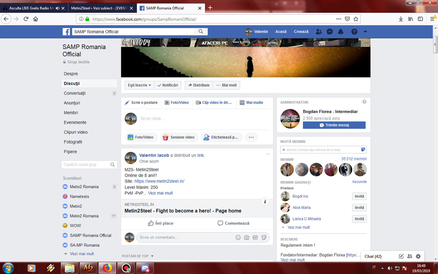Viewport: 438px width, 274px height.
Task: Open Windows Start button
Action: pos(8,267)
